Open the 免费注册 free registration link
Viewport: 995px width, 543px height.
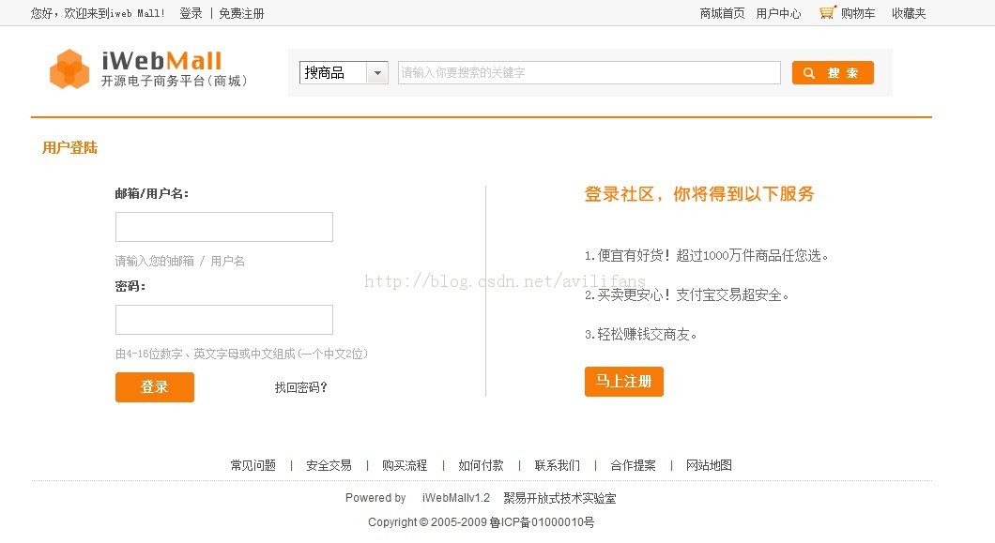pyautogui.click(x=241, y=13)
